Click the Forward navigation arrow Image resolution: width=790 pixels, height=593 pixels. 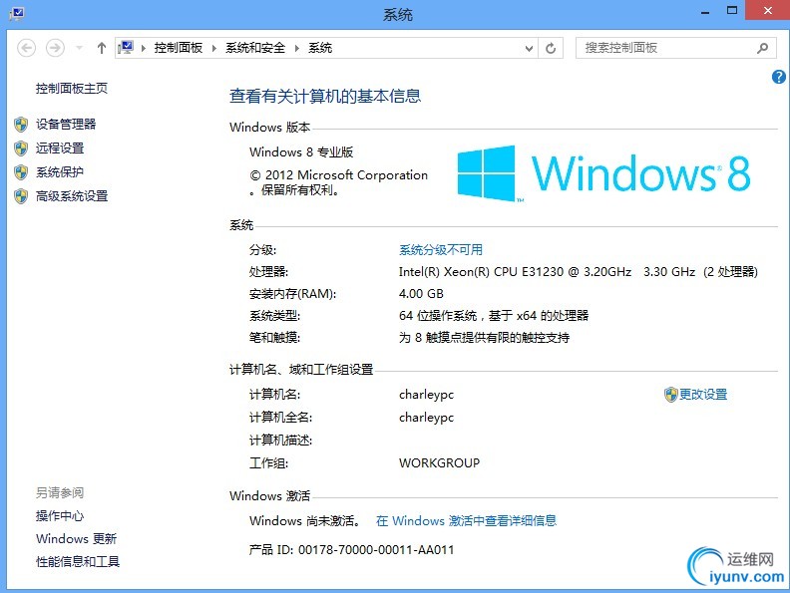coord(55,48)
